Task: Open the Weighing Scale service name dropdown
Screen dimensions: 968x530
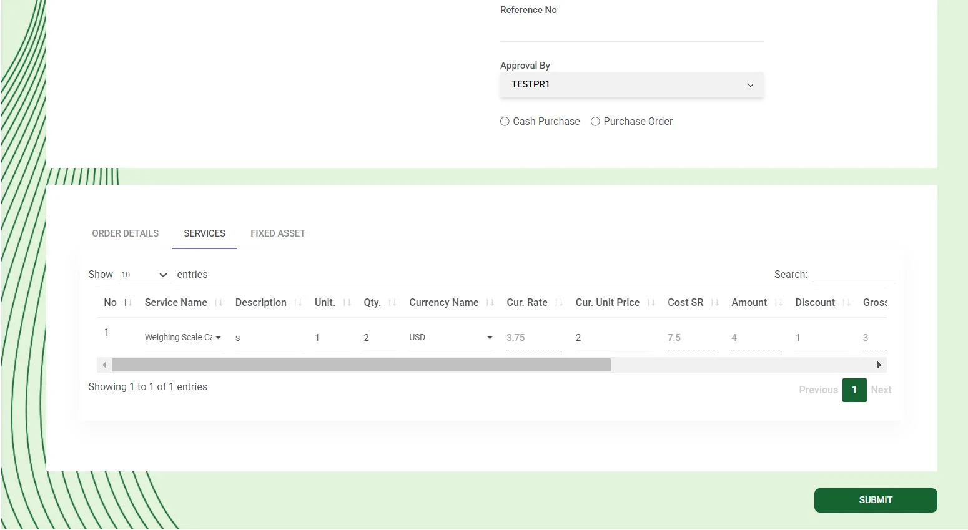Action: pyautogui.click(x=183, y=338)
